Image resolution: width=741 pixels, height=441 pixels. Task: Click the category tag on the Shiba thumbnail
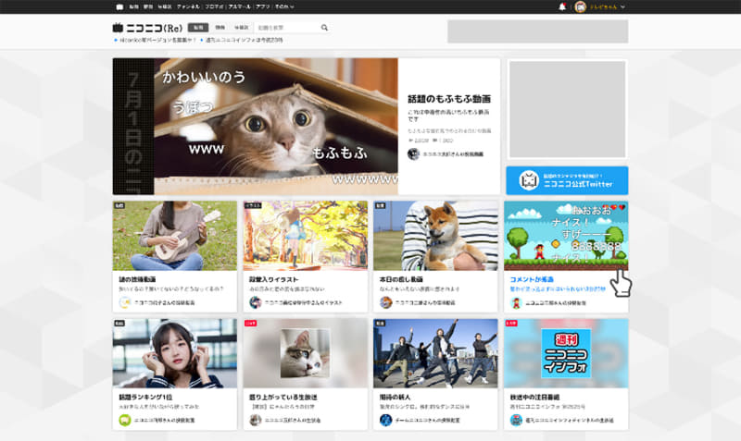[x=381, y=206]
